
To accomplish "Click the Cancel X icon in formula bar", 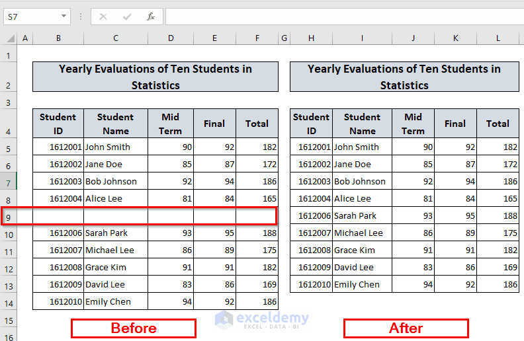I will point(103,17).
